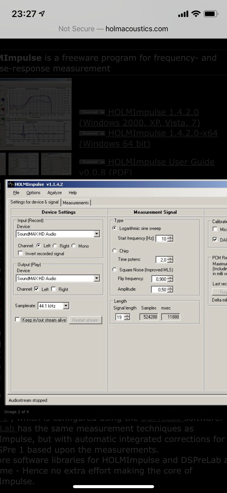Click the Signal length stepper arrows
Image resolution: width=227 pixels, height=493 pixels.
pyautogui.click(x=127, y=317)
